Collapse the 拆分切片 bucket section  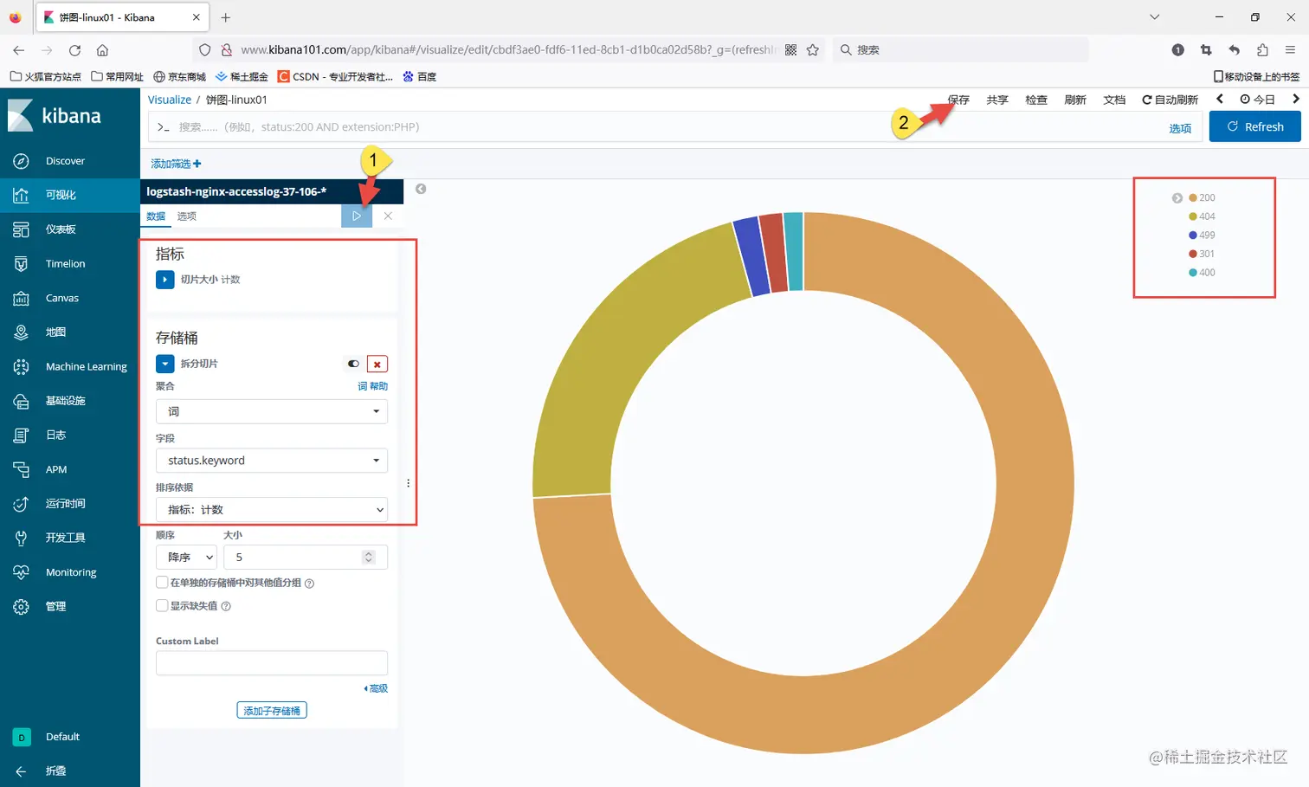pyautogui.click(x=164, y=364)
